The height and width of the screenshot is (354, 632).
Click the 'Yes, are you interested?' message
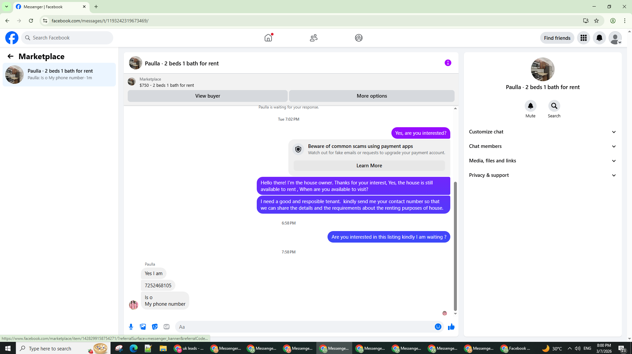(421, 133)
